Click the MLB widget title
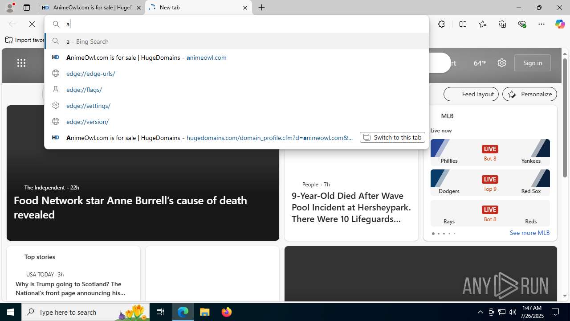570x321 pixels. [x=447, y=116]
